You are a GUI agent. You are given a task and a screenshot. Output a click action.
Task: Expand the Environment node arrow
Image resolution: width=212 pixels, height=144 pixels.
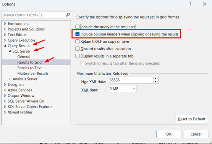pos(5,24)
